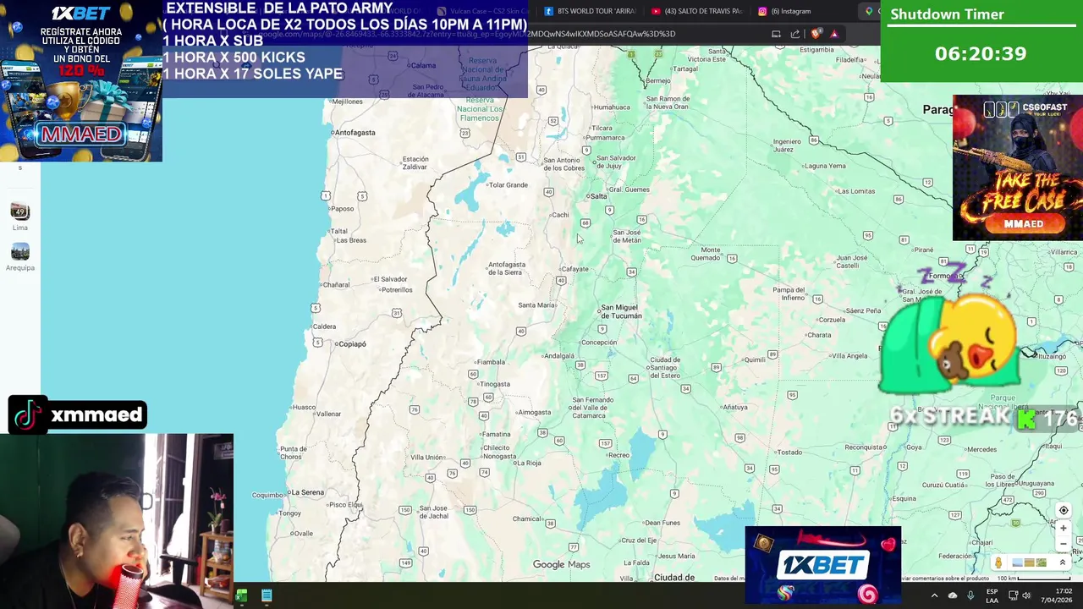
Task: Open the Brave Shields lion icon
Action: [x=816, y=34]
